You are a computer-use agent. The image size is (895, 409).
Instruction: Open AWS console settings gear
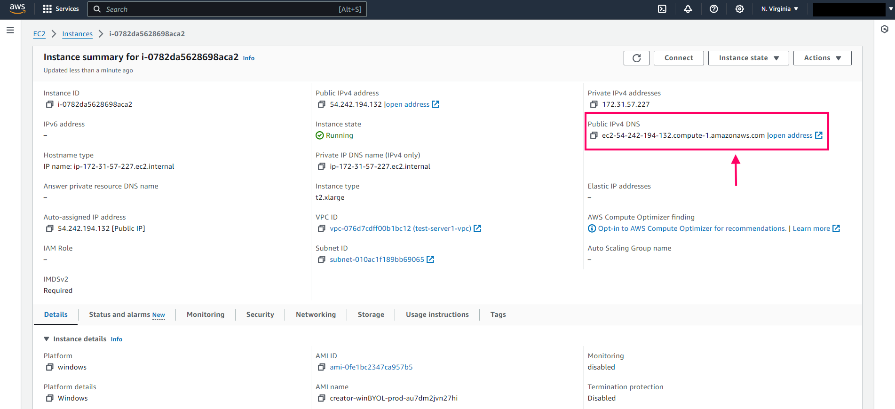coord(739,9)
